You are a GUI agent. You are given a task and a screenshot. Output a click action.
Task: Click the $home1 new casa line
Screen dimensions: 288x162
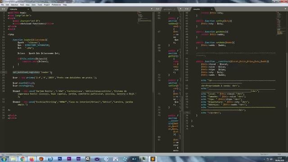pos(74,92)
